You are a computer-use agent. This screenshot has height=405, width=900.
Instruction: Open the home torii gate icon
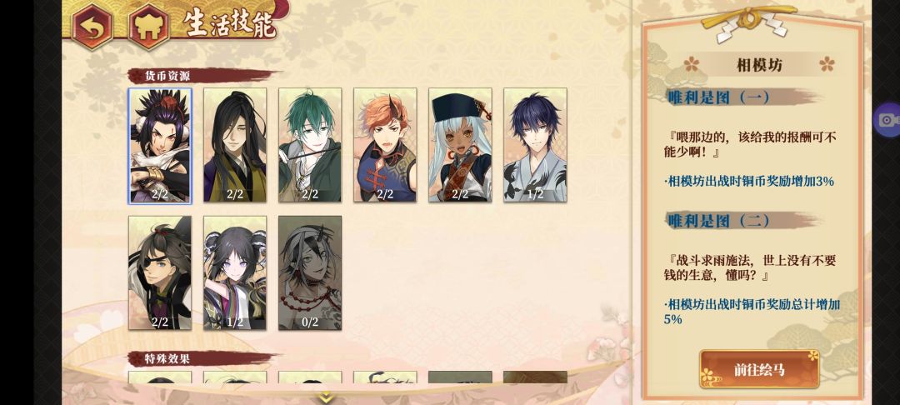pyautogui.click(x=148, y=25)
